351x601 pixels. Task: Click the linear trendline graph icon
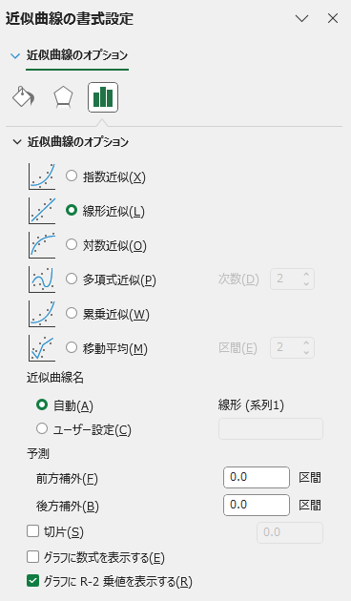(x=42, y=211)
